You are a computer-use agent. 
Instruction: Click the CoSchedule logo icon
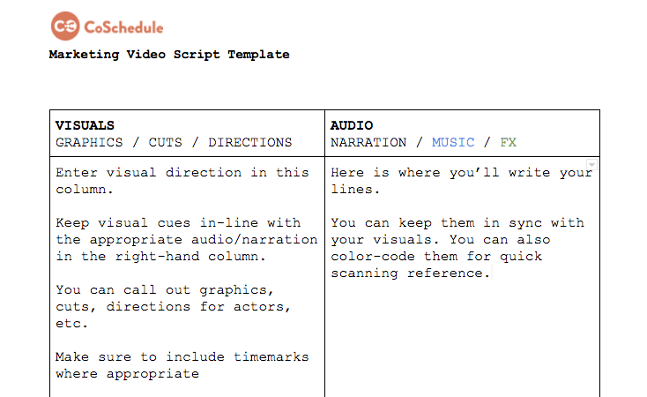pos(64,27)
